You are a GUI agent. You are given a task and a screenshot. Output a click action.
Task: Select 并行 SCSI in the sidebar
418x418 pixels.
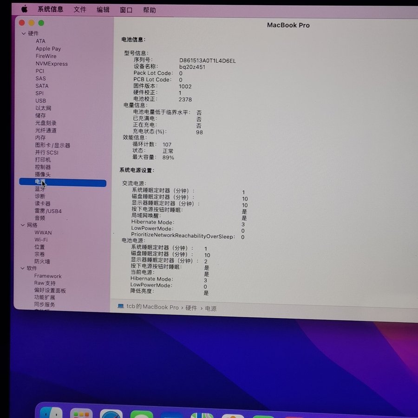(46, 152)
